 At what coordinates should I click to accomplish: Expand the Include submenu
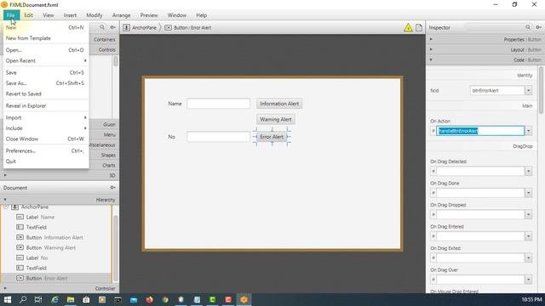click(x=46, y=128)
